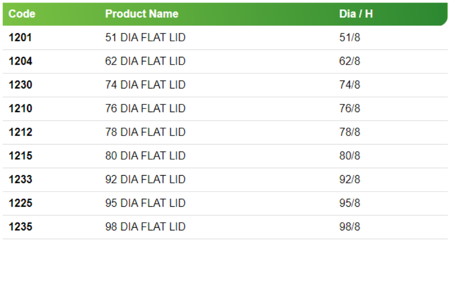The image size is (455, 289).
Task: Select product code 1201
Action: (x=20, y=38)
